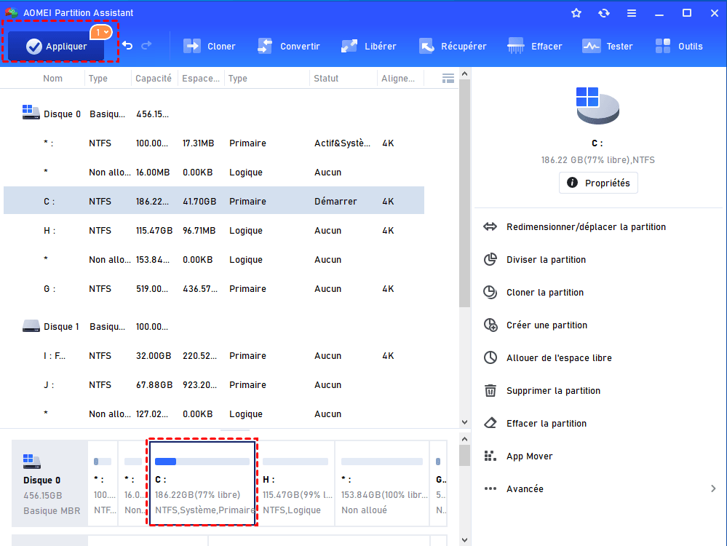Screen dimensions: 727x546
Task: Select the G: partition row
Action: click(214, 288)
